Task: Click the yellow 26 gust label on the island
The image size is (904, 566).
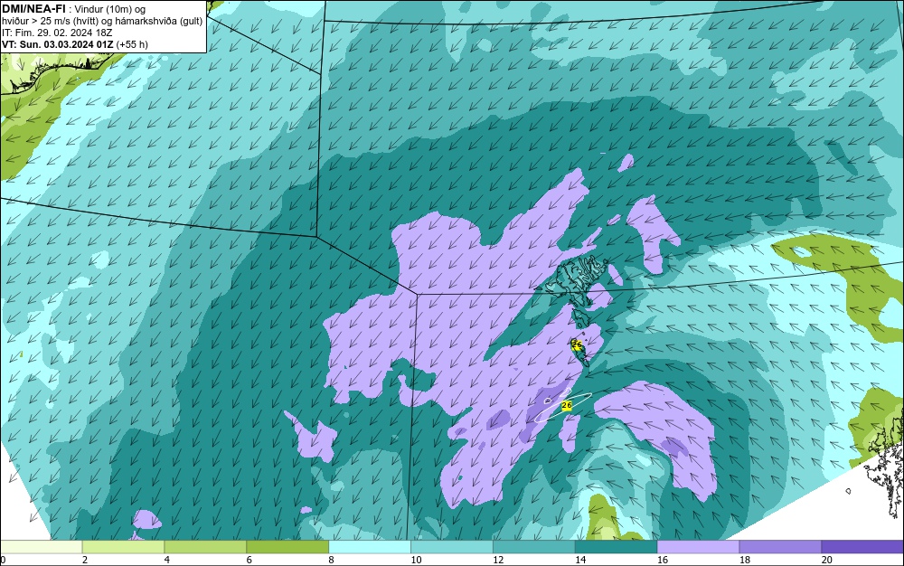Action: tap(576, 344)
